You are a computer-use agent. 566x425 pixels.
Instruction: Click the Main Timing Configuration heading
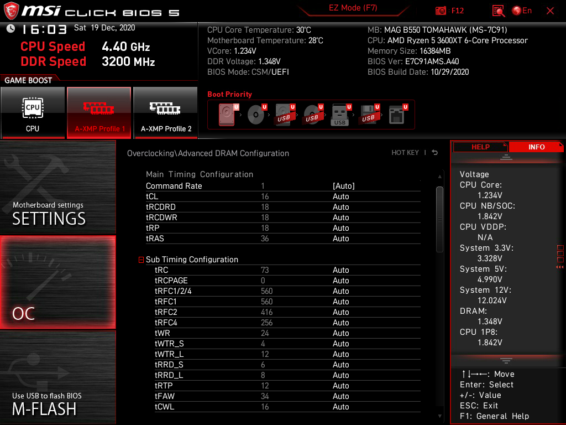coord(199,174)
